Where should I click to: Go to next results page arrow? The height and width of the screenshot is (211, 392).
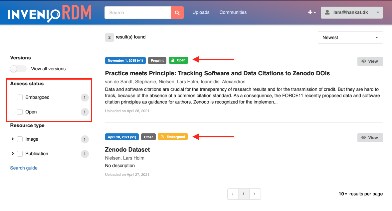[x=255, y=194]
